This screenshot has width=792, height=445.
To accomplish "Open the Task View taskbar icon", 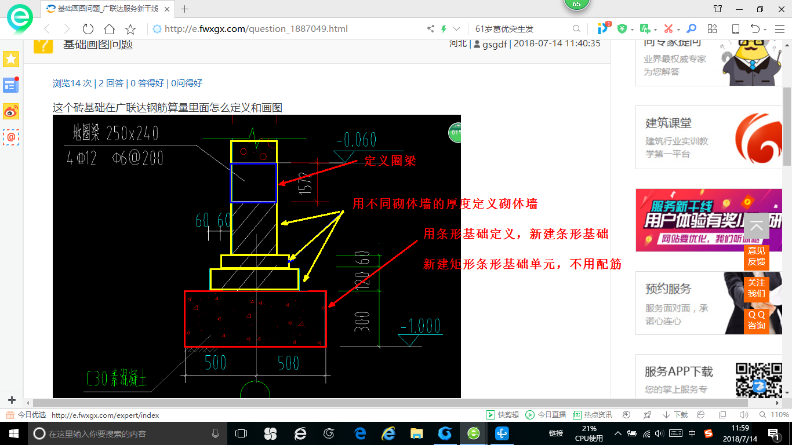I will pyautogui.click(x=241, y=433).
